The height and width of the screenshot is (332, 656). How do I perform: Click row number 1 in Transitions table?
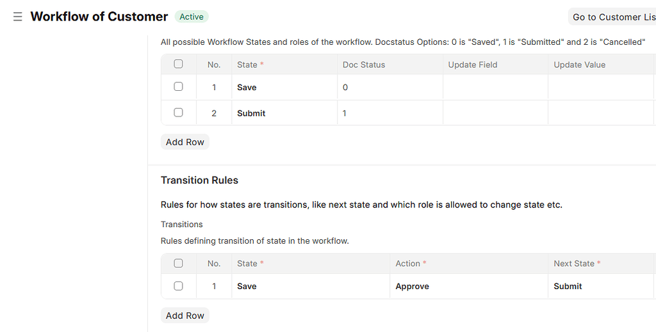point(214,286)
